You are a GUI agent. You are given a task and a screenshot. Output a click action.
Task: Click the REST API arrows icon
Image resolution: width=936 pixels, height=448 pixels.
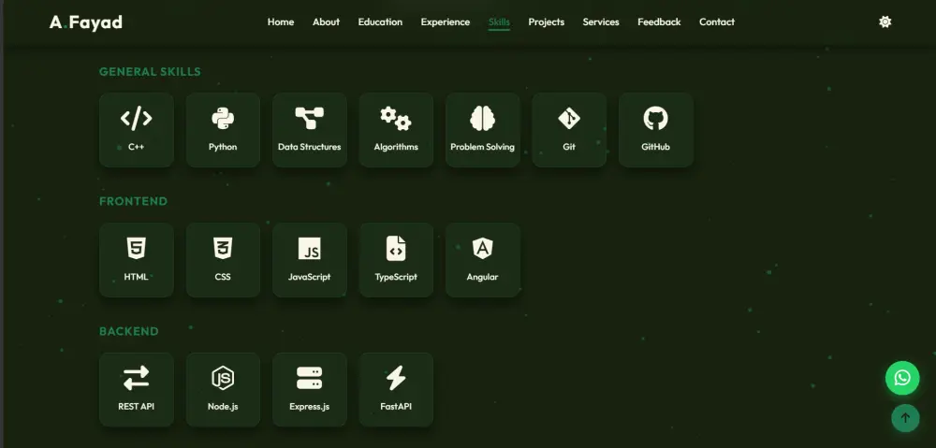click(x=136, y=378)
